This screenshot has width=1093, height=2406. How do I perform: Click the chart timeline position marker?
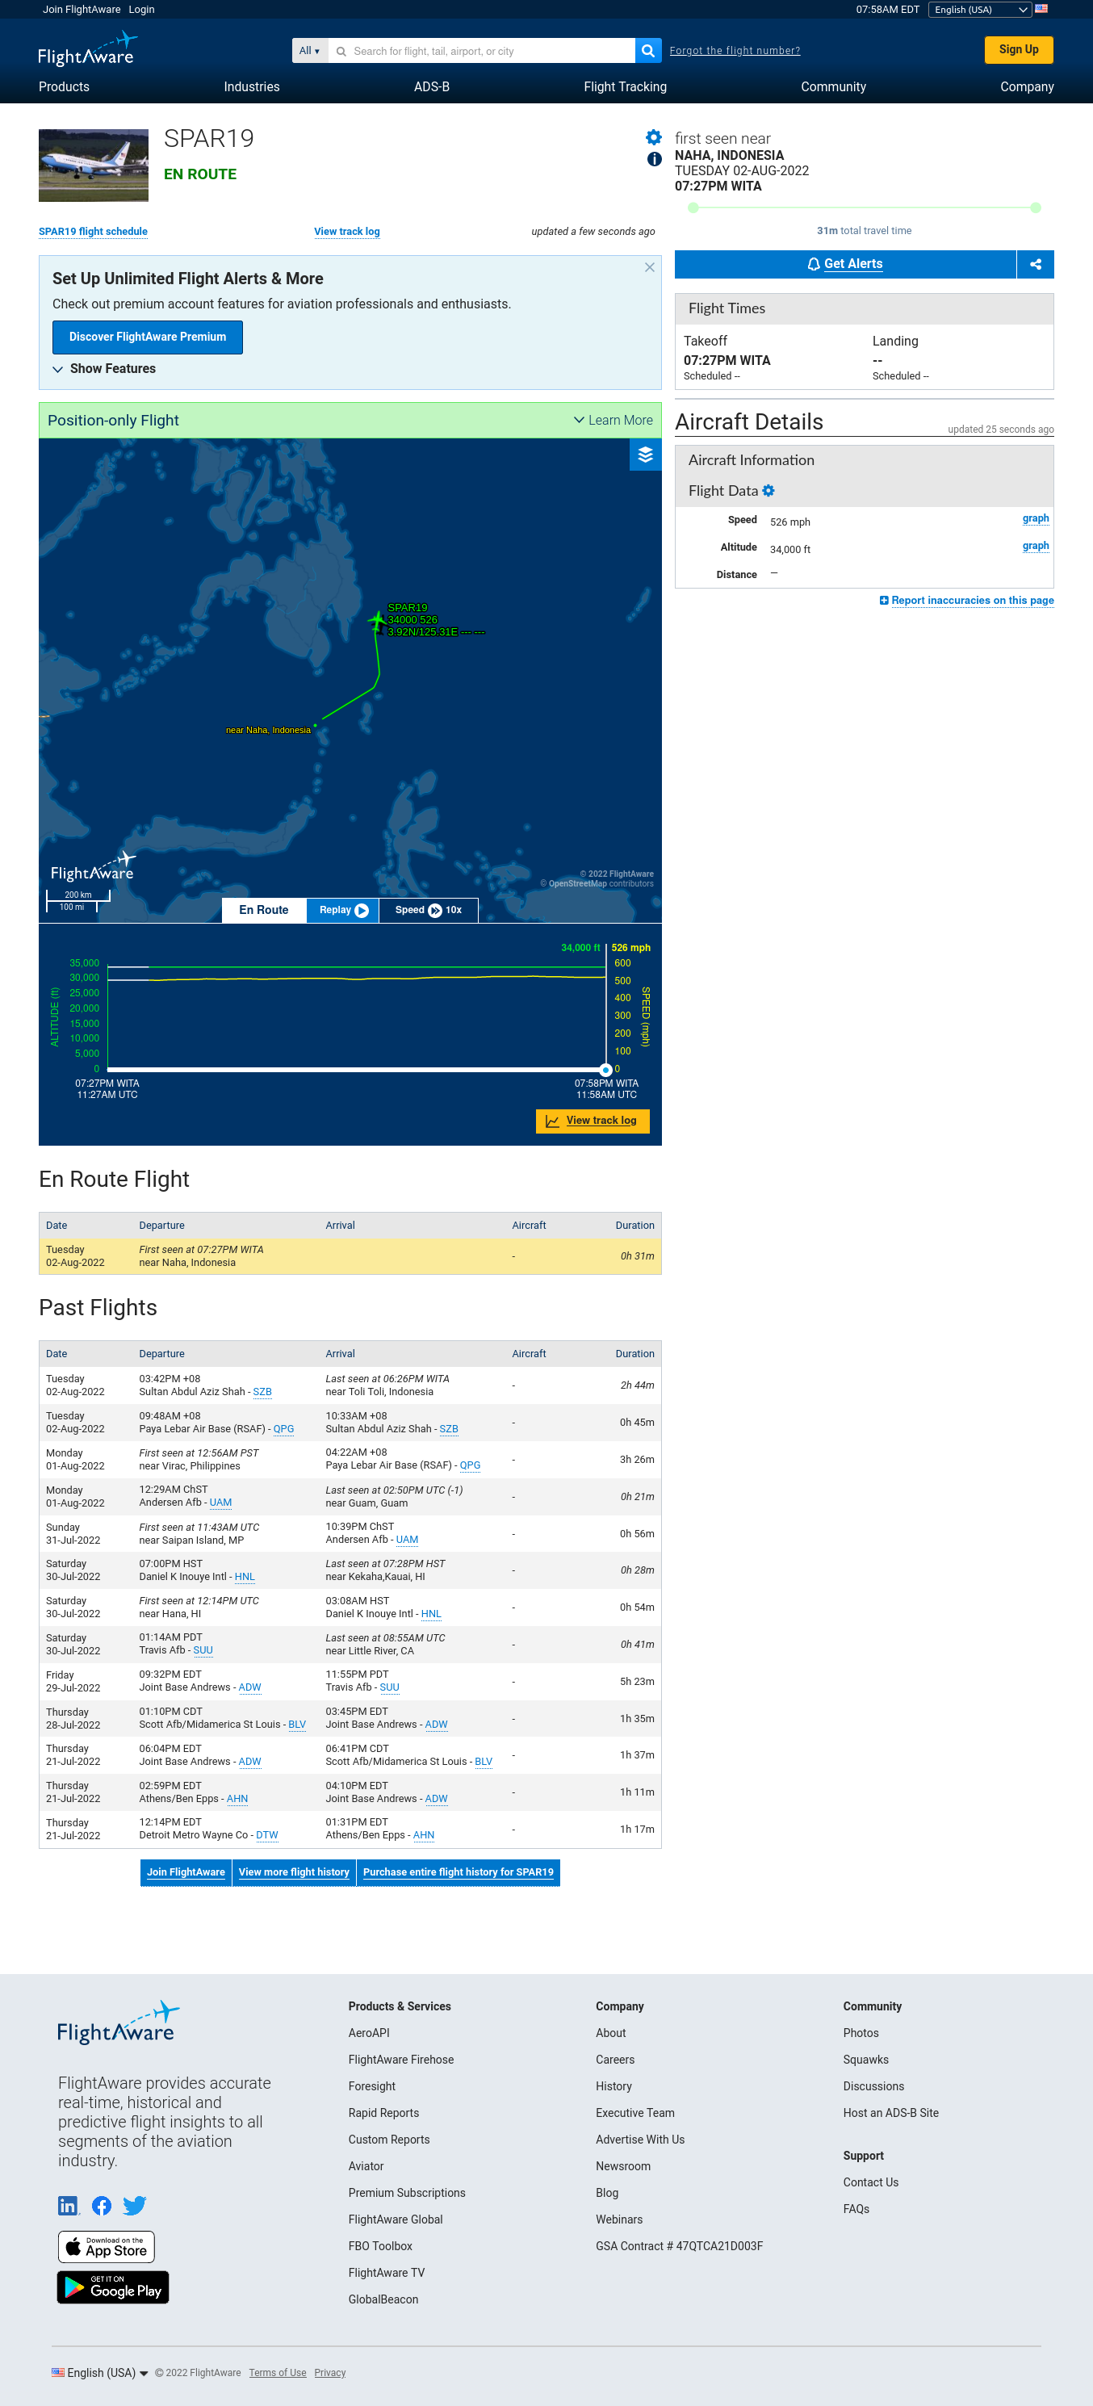(605, 1070)
